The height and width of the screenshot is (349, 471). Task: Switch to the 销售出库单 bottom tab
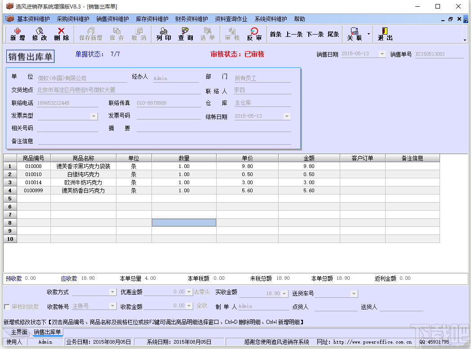[x=47, y=332]
